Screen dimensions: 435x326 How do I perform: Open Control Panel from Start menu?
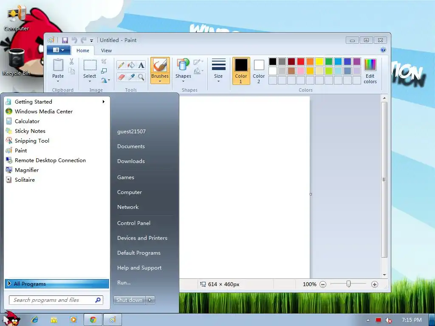[x=134, y=223]
